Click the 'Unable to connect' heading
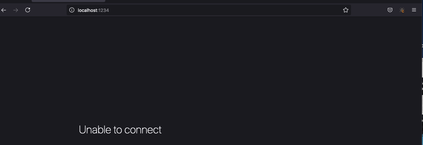 (x=120, y=130)
